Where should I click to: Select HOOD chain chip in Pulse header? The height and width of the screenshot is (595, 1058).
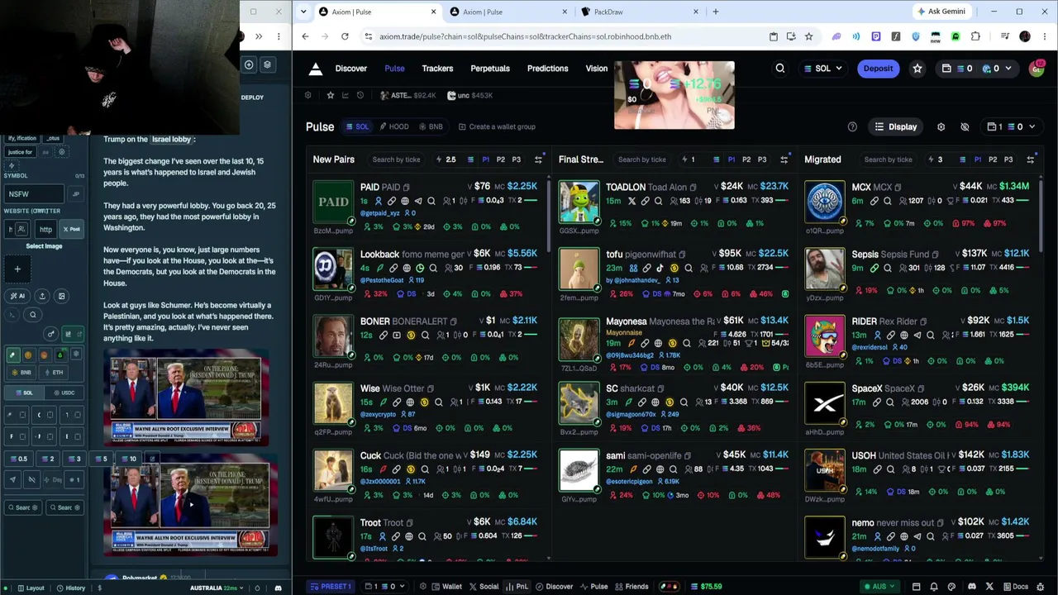pyautogui.click(x=394, y=126)
